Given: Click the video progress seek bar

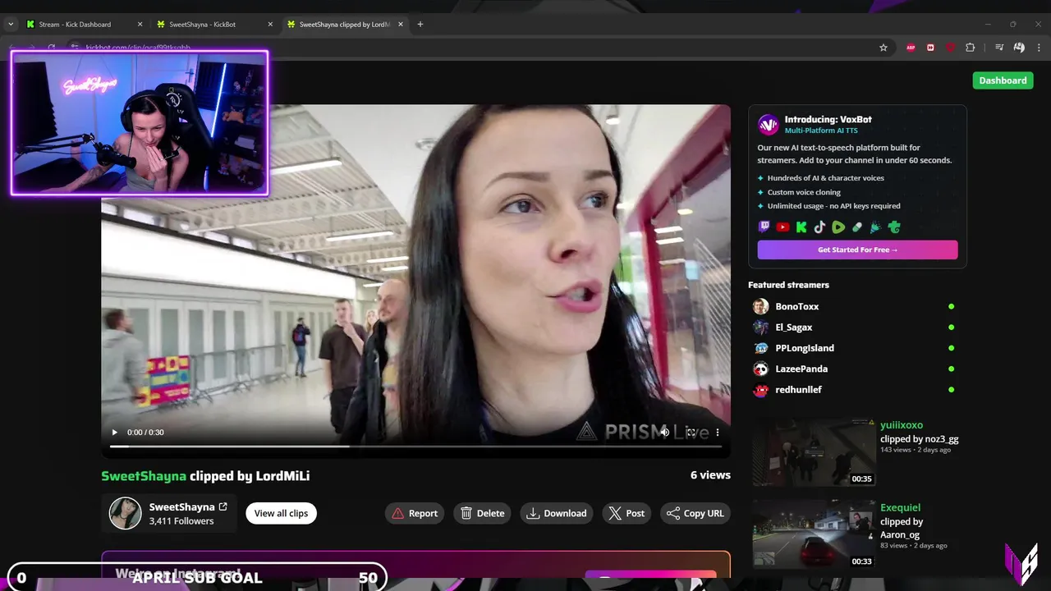Looking at the screenshot, I should pos(415,447).
